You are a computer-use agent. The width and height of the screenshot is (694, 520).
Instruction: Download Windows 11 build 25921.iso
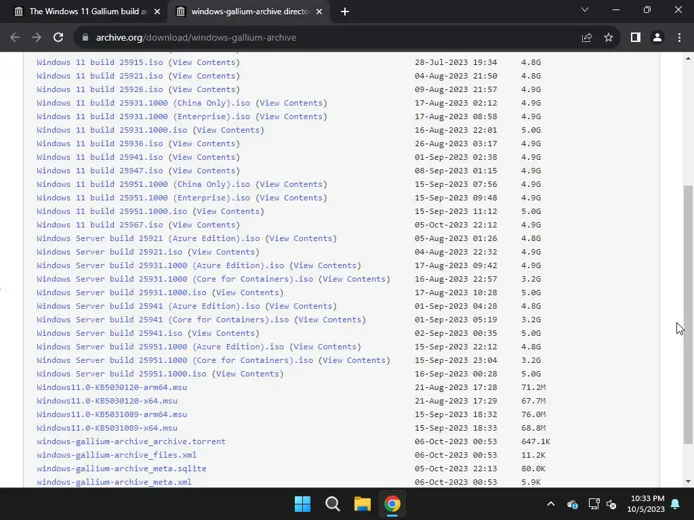(x=100, y=76)
